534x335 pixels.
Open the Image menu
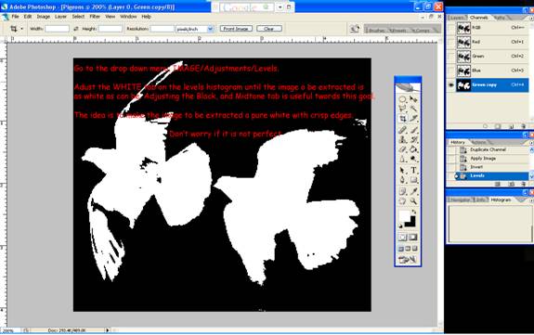pos(44,17)
